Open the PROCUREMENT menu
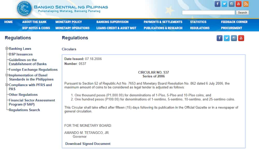The width and height of the screenshot is (259, 150). point(231,28)
